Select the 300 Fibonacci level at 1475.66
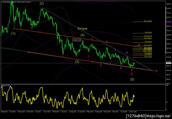172x119 pixels. (x=149, y=33)
